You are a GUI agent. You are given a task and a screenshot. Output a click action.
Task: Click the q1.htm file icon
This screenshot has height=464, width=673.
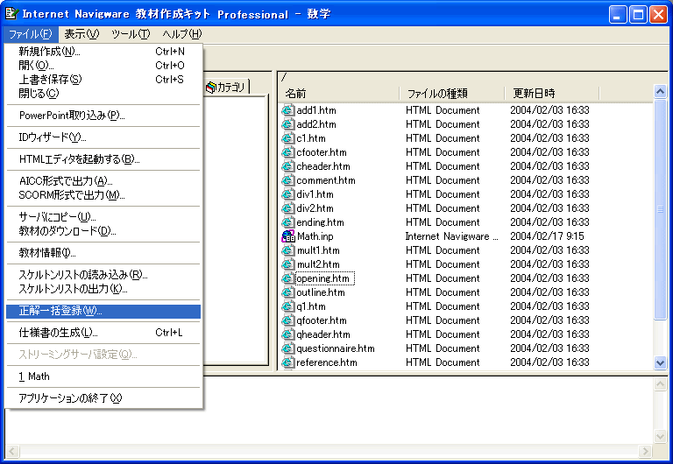[x=287, y=306]
